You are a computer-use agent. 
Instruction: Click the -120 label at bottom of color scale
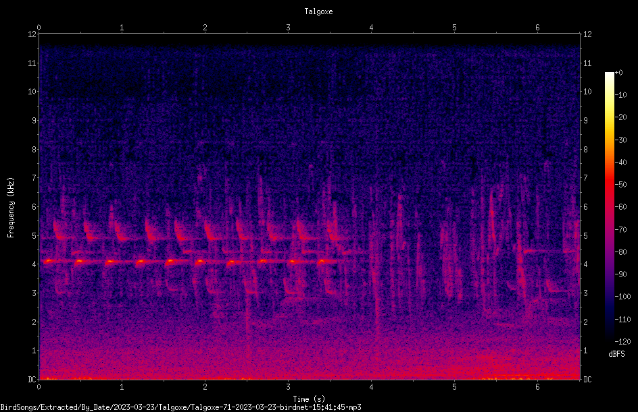(622, 342)
